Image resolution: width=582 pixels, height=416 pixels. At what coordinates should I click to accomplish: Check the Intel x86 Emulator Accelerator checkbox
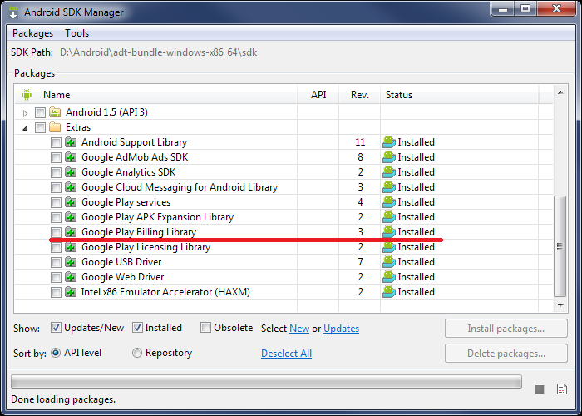point(56,292)
